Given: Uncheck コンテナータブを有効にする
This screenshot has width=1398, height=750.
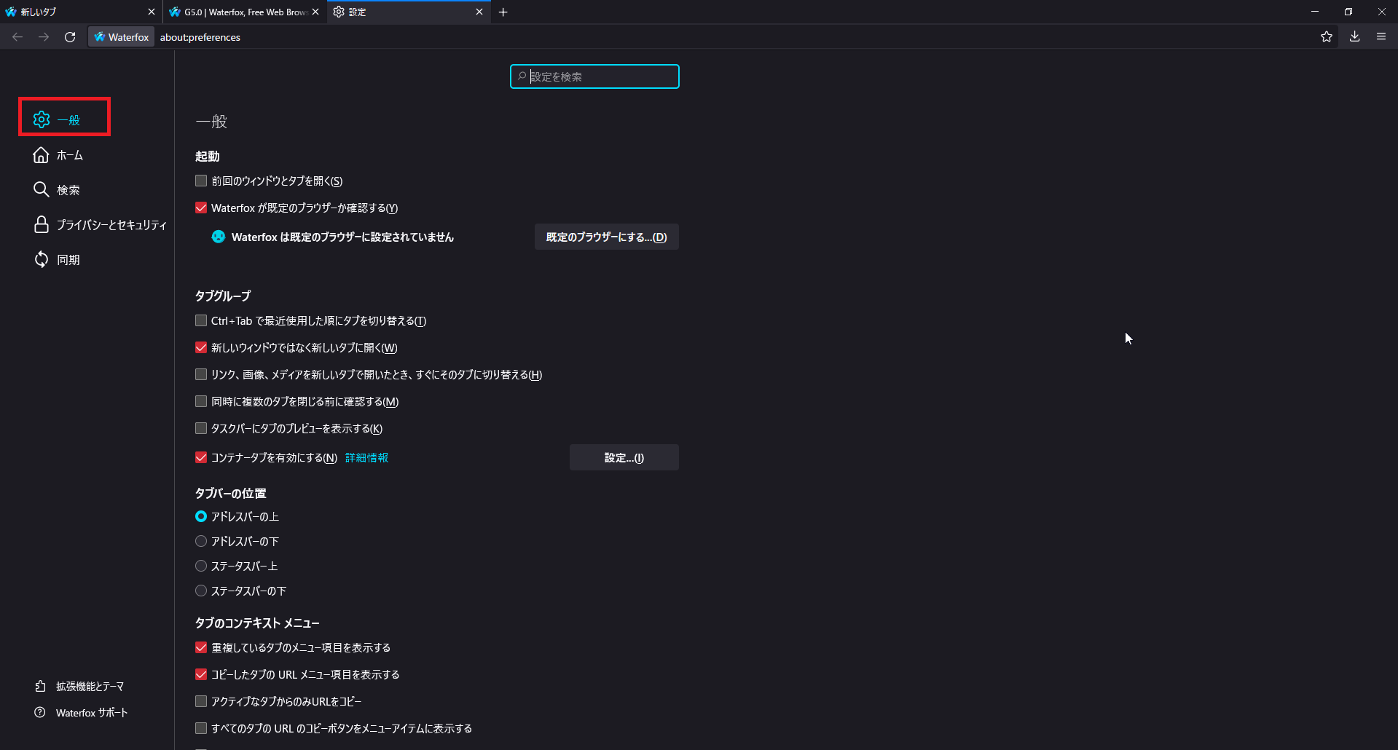Looking at the screenshot, I should [201, 457].
